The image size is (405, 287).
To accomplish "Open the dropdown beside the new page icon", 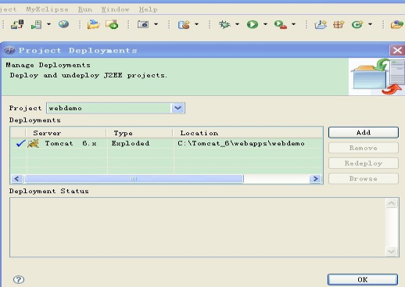I will 48,24.
